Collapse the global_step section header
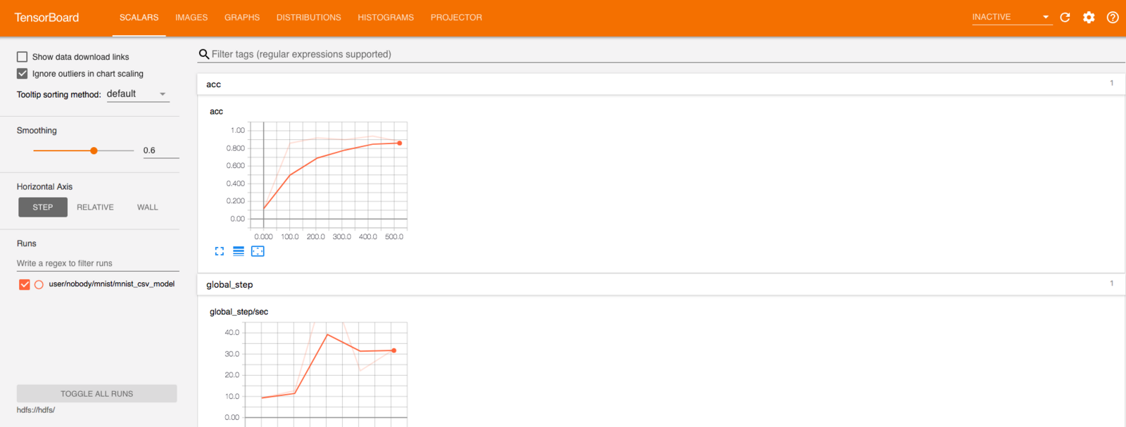This screenshot has width=1126, height=427. click(661, 284)
